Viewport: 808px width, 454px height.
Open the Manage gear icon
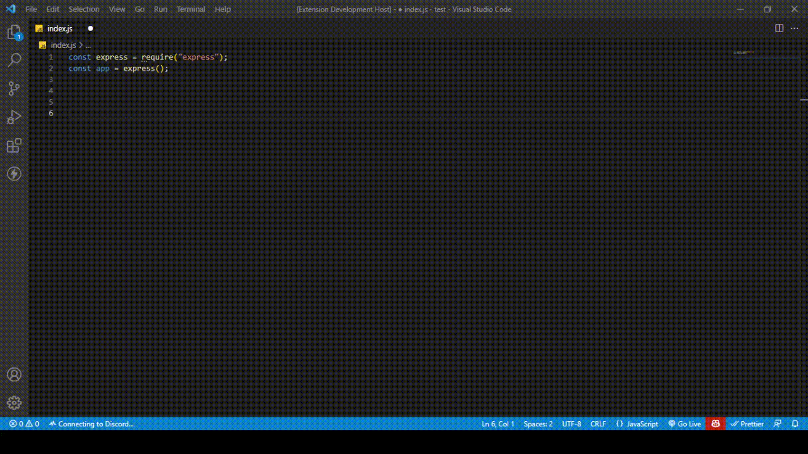pos(14,403)
